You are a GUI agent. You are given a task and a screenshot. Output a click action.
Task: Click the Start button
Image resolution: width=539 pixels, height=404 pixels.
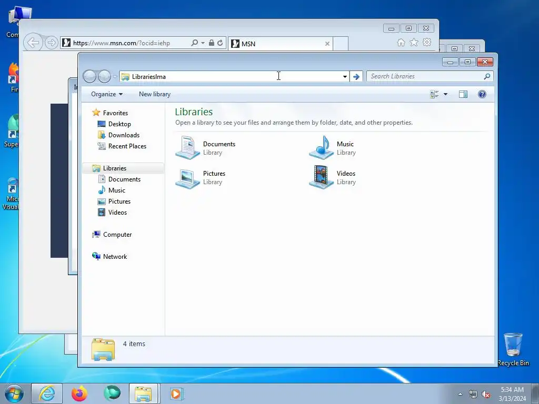pos(14,393)
